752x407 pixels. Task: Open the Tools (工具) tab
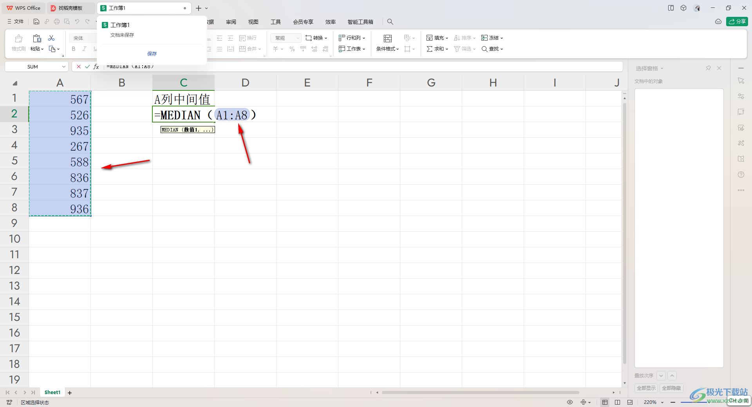tap(276, 22)
